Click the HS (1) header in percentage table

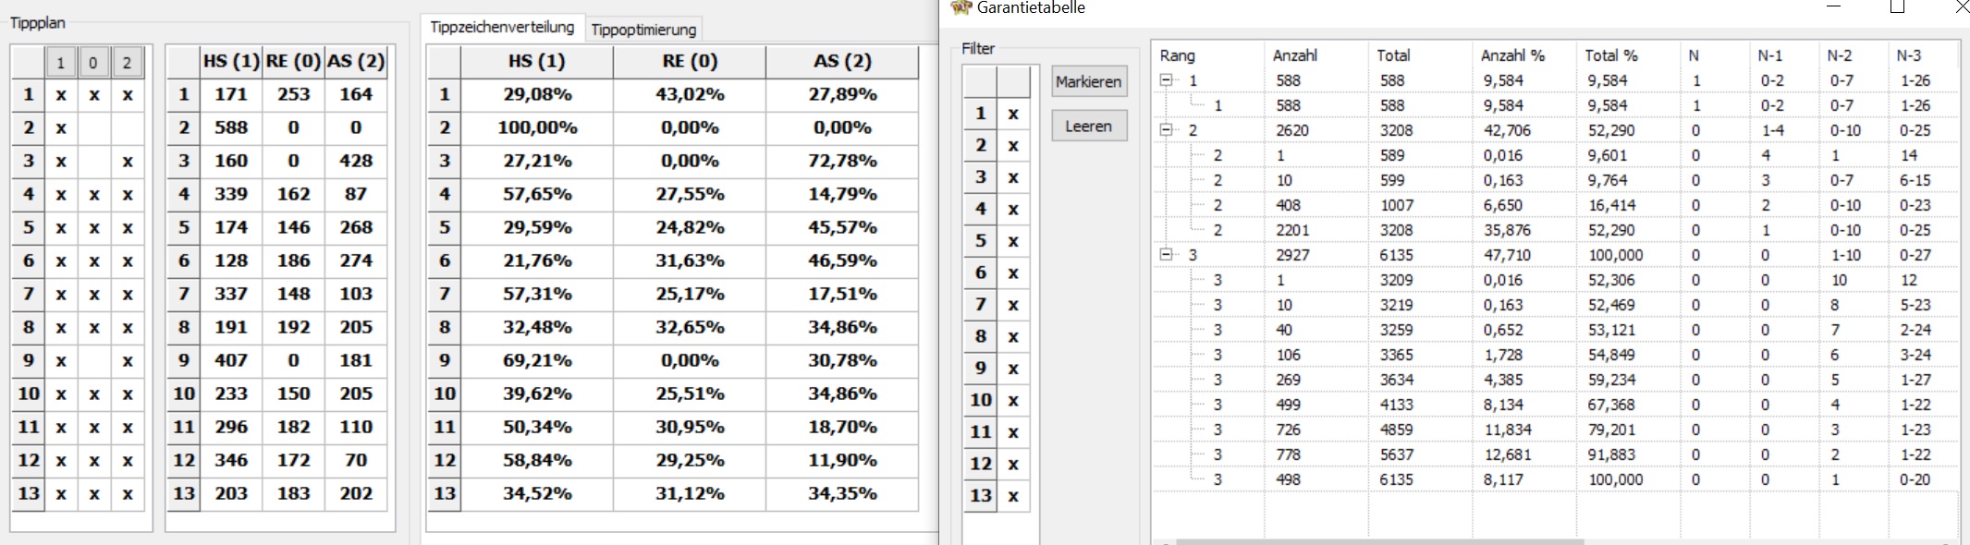tap(536, 61)
